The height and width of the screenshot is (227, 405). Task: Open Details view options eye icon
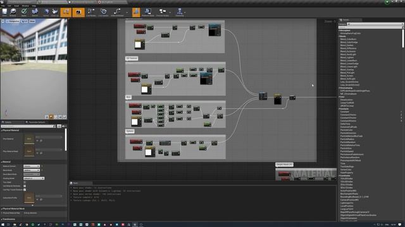(x=63, y=126)
